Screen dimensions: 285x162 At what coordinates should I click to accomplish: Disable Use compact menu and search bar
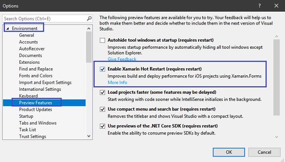[x=102, y=109]
